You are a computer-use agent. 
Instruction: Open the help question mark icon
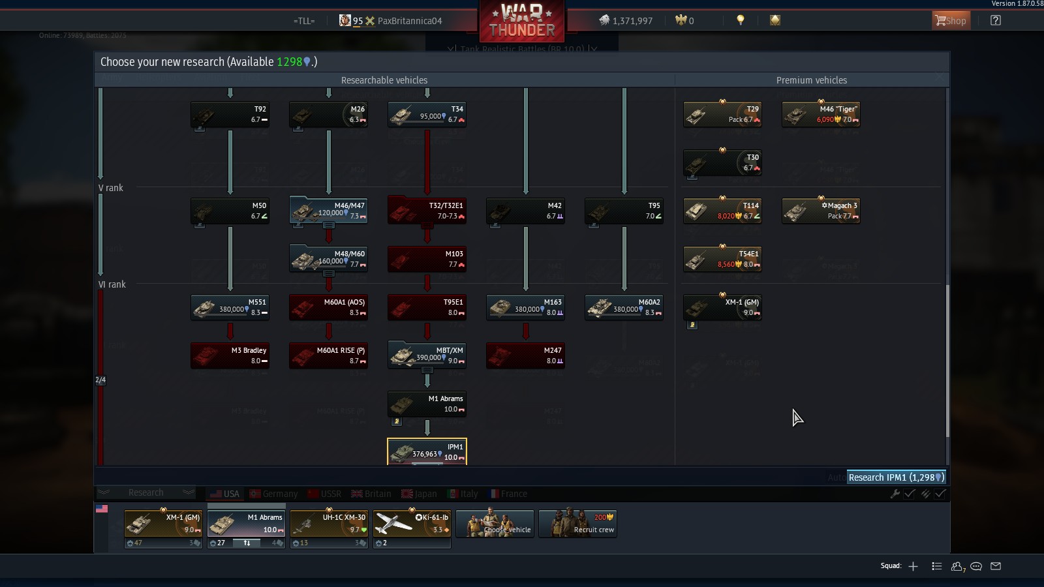point(995,21)
